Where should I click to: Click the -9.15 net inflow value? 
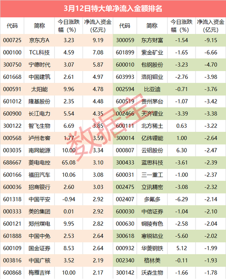(211, 40)
